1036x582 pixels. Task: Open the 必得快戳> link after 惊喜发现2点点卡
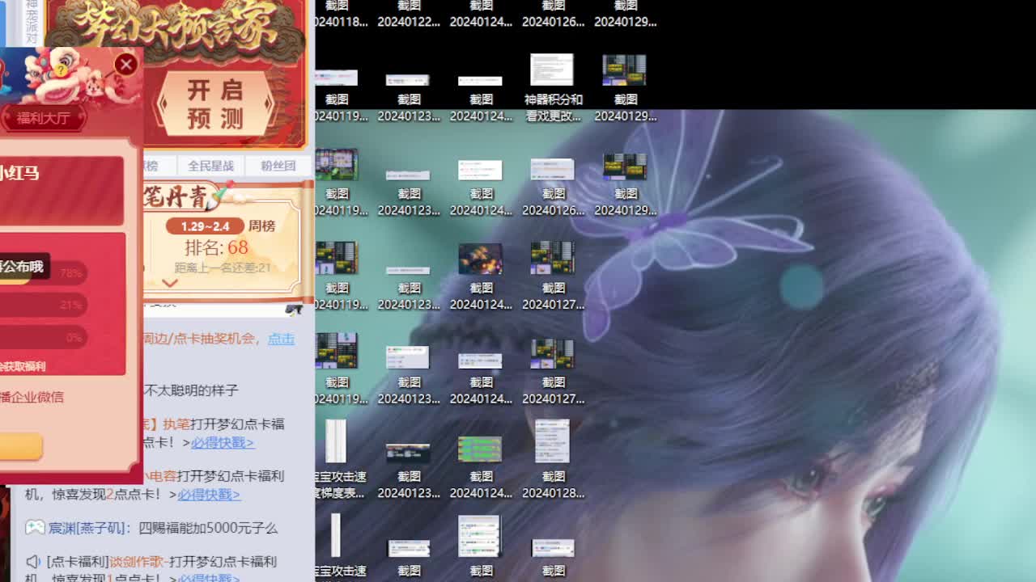pos(209,494)
